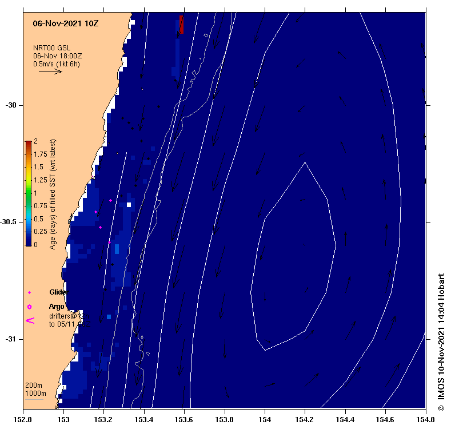The height and width of the screenshot is (429, 451).
Task: Click the NRT00 GSL label text
Action: [52, 48]
